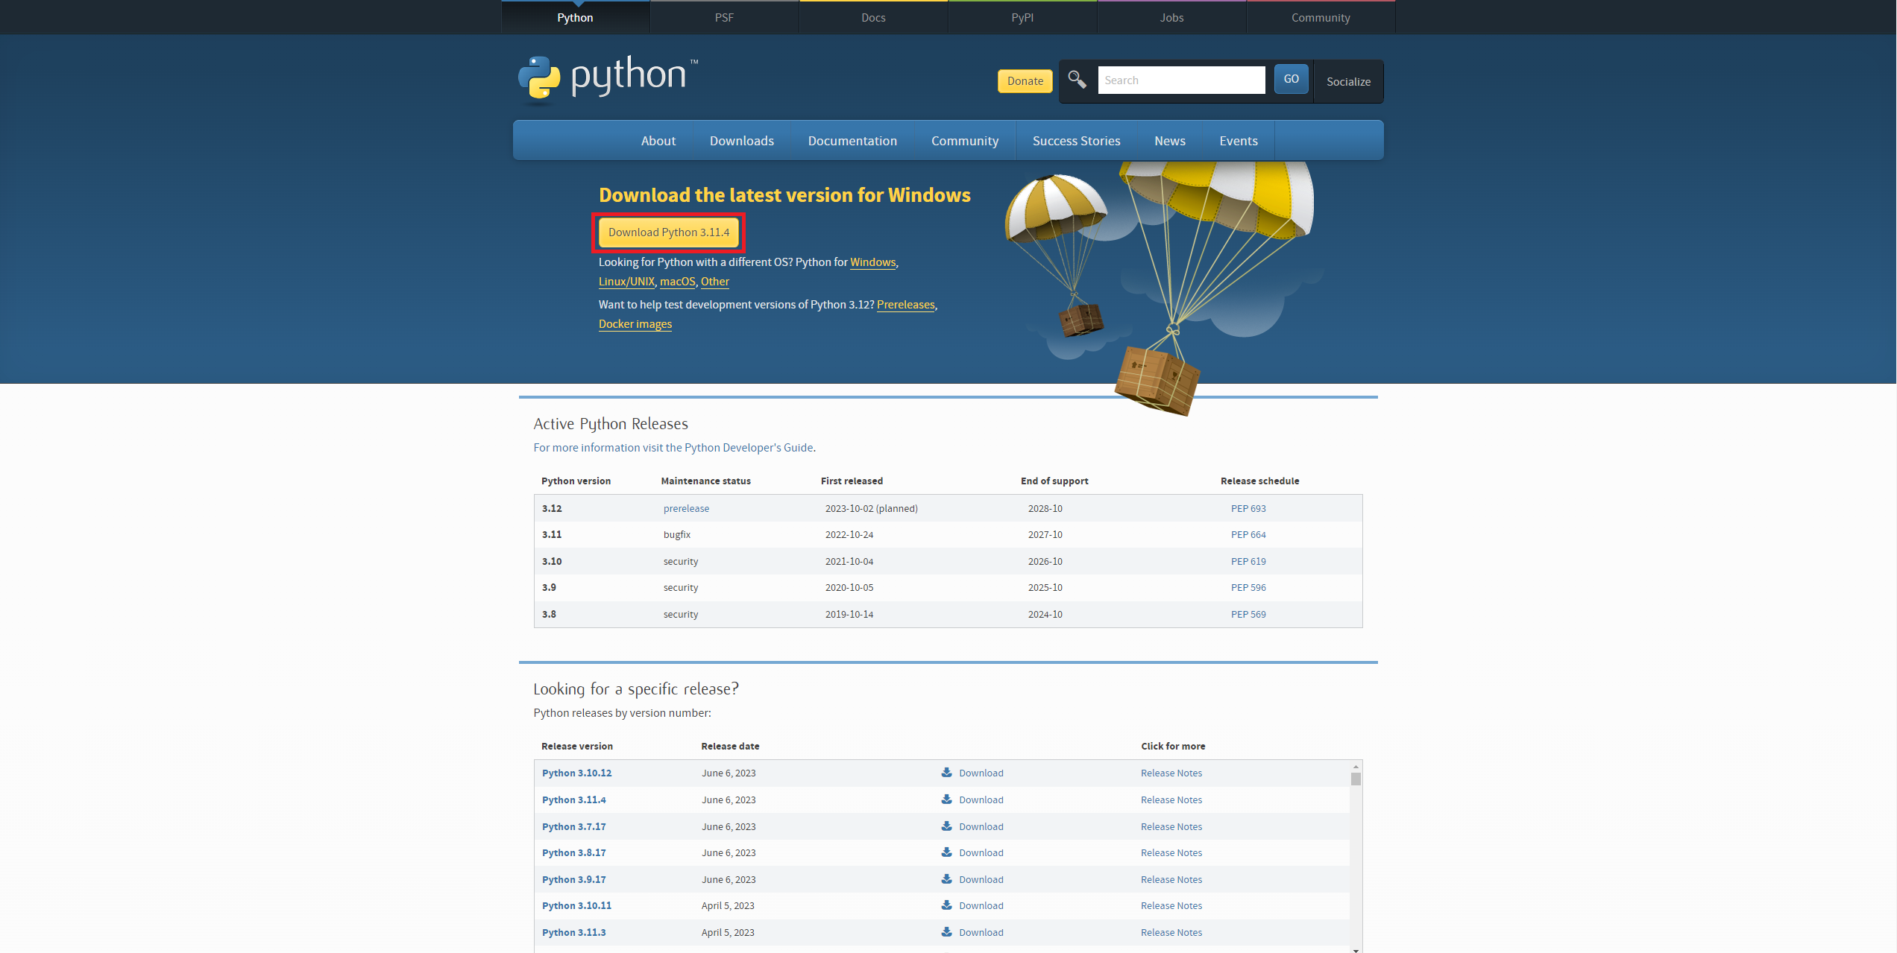Click download icon for Python 3.11.3
This screenshot has width=1897, height=953.
click(946, 932)
